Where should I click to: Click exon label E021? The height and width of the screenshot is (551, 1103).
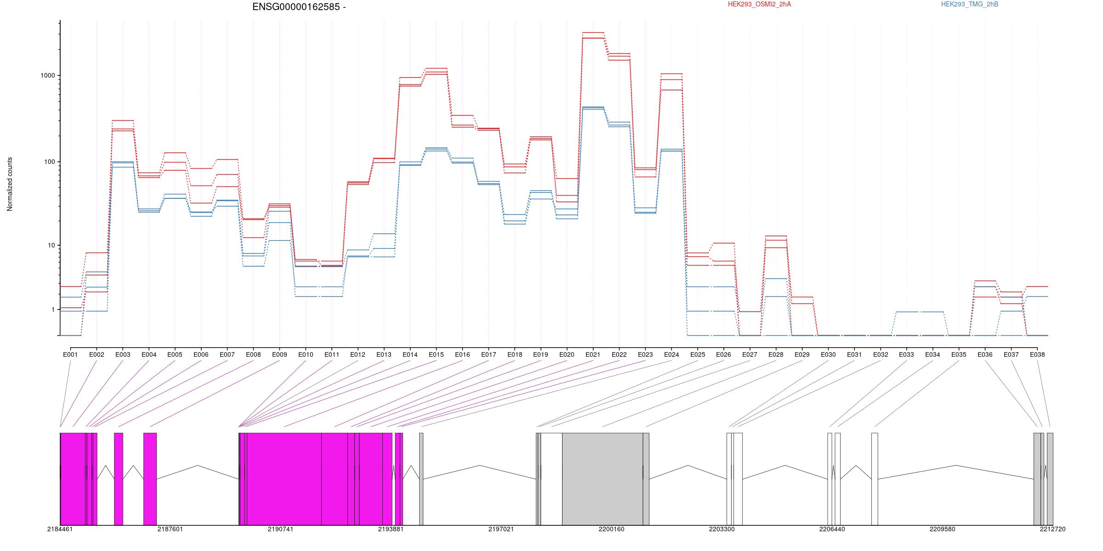593,354
